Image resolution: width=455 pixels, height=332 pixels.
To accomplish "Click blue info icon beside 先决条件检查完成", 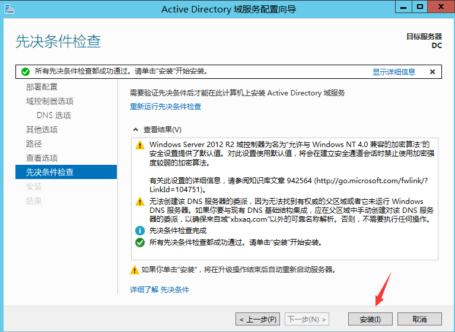I will click(140, 231).
